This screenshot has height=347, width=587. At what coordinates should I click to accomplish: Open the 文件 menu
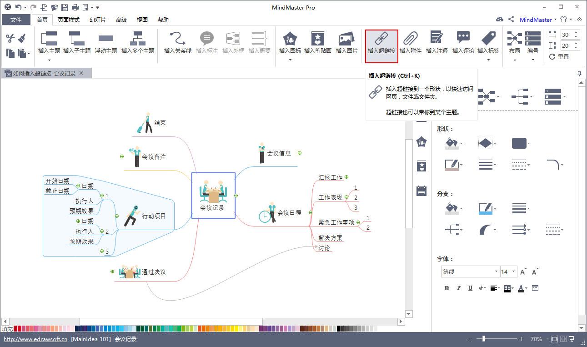(x=16, y=20)
